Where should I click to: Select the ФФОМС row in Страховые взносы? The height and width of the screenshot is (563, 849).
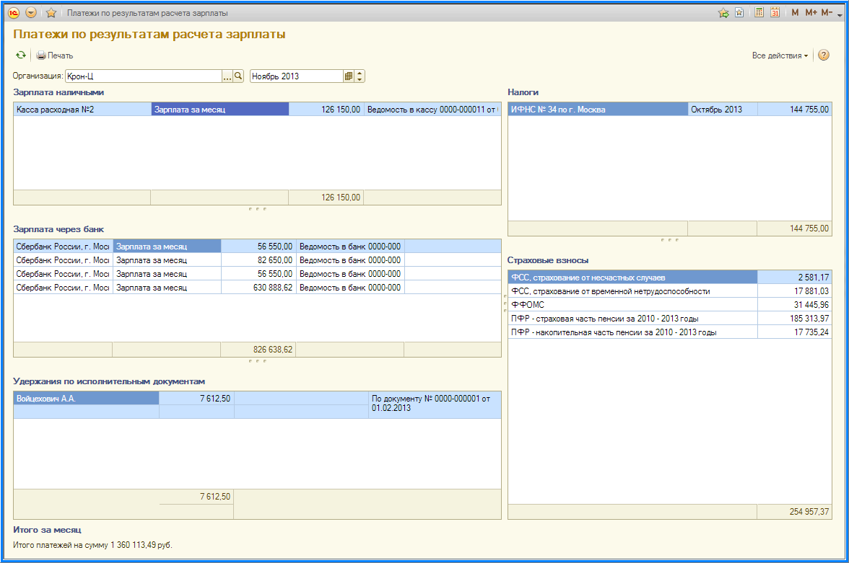pos(632,305)
